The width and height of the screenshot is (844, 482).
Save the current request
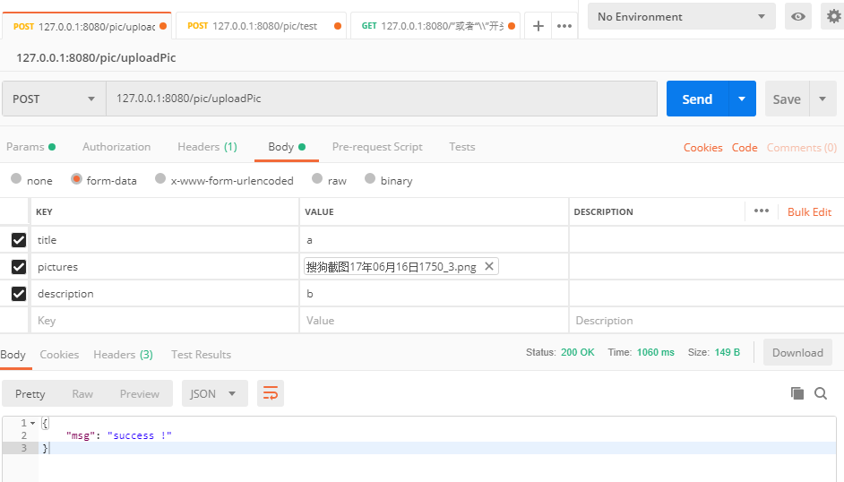(x=787, y=99)
